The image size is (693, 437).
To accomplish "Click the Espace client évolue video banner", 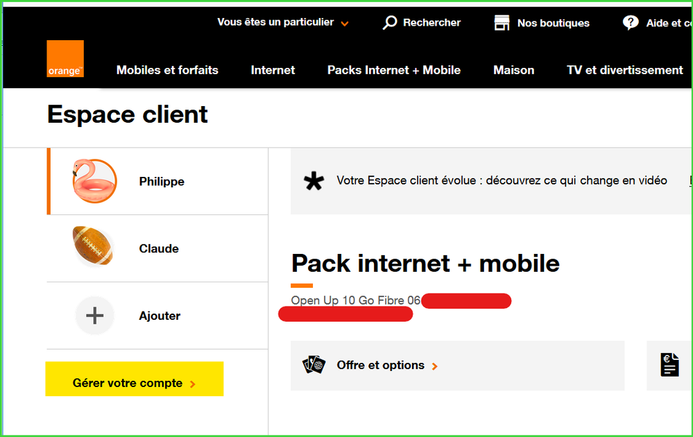I will click(502, 181).
